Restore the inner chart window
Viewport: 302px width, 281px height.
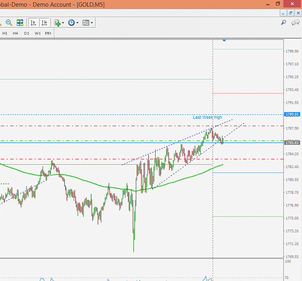tap(290, 13)
